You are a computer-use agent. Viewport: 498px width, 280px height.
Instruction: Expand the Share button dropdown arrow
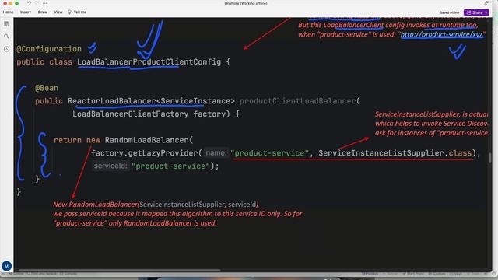point(486,12)
